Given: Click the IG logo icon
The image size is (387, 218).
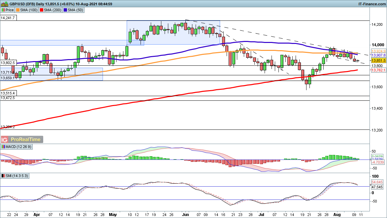Looking at the screenshot, I should coord(4,140).
